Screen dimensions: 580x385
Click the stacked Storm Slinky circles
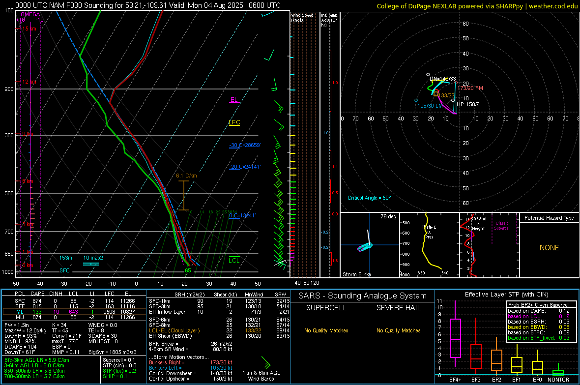click(x=365, y=247)
